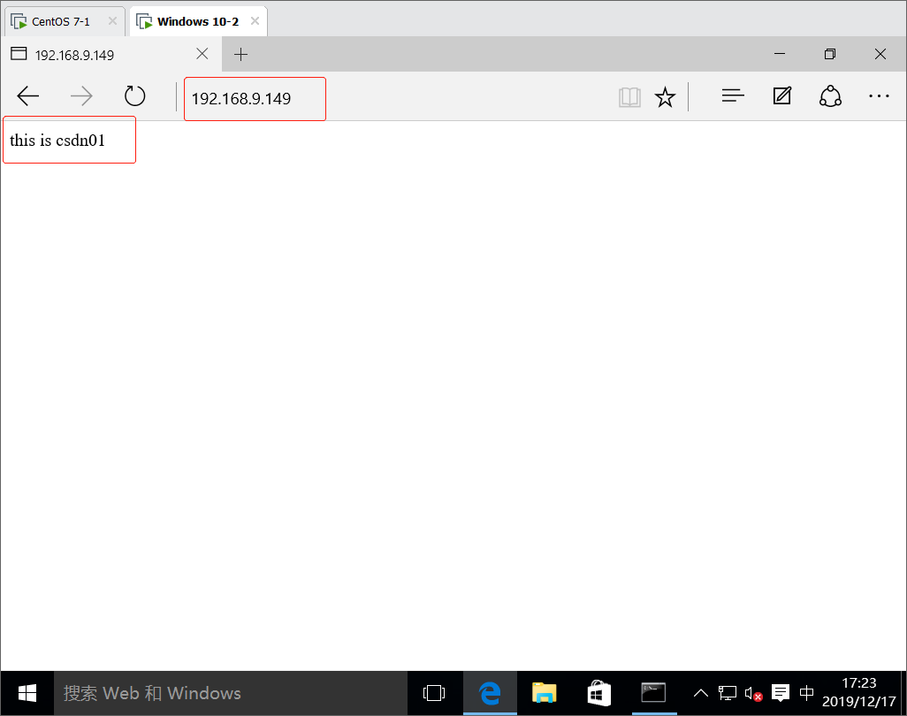The height and width of the screenshot is (716, 907).
Task: Open reading view book icon
Action: pos(629,97)
